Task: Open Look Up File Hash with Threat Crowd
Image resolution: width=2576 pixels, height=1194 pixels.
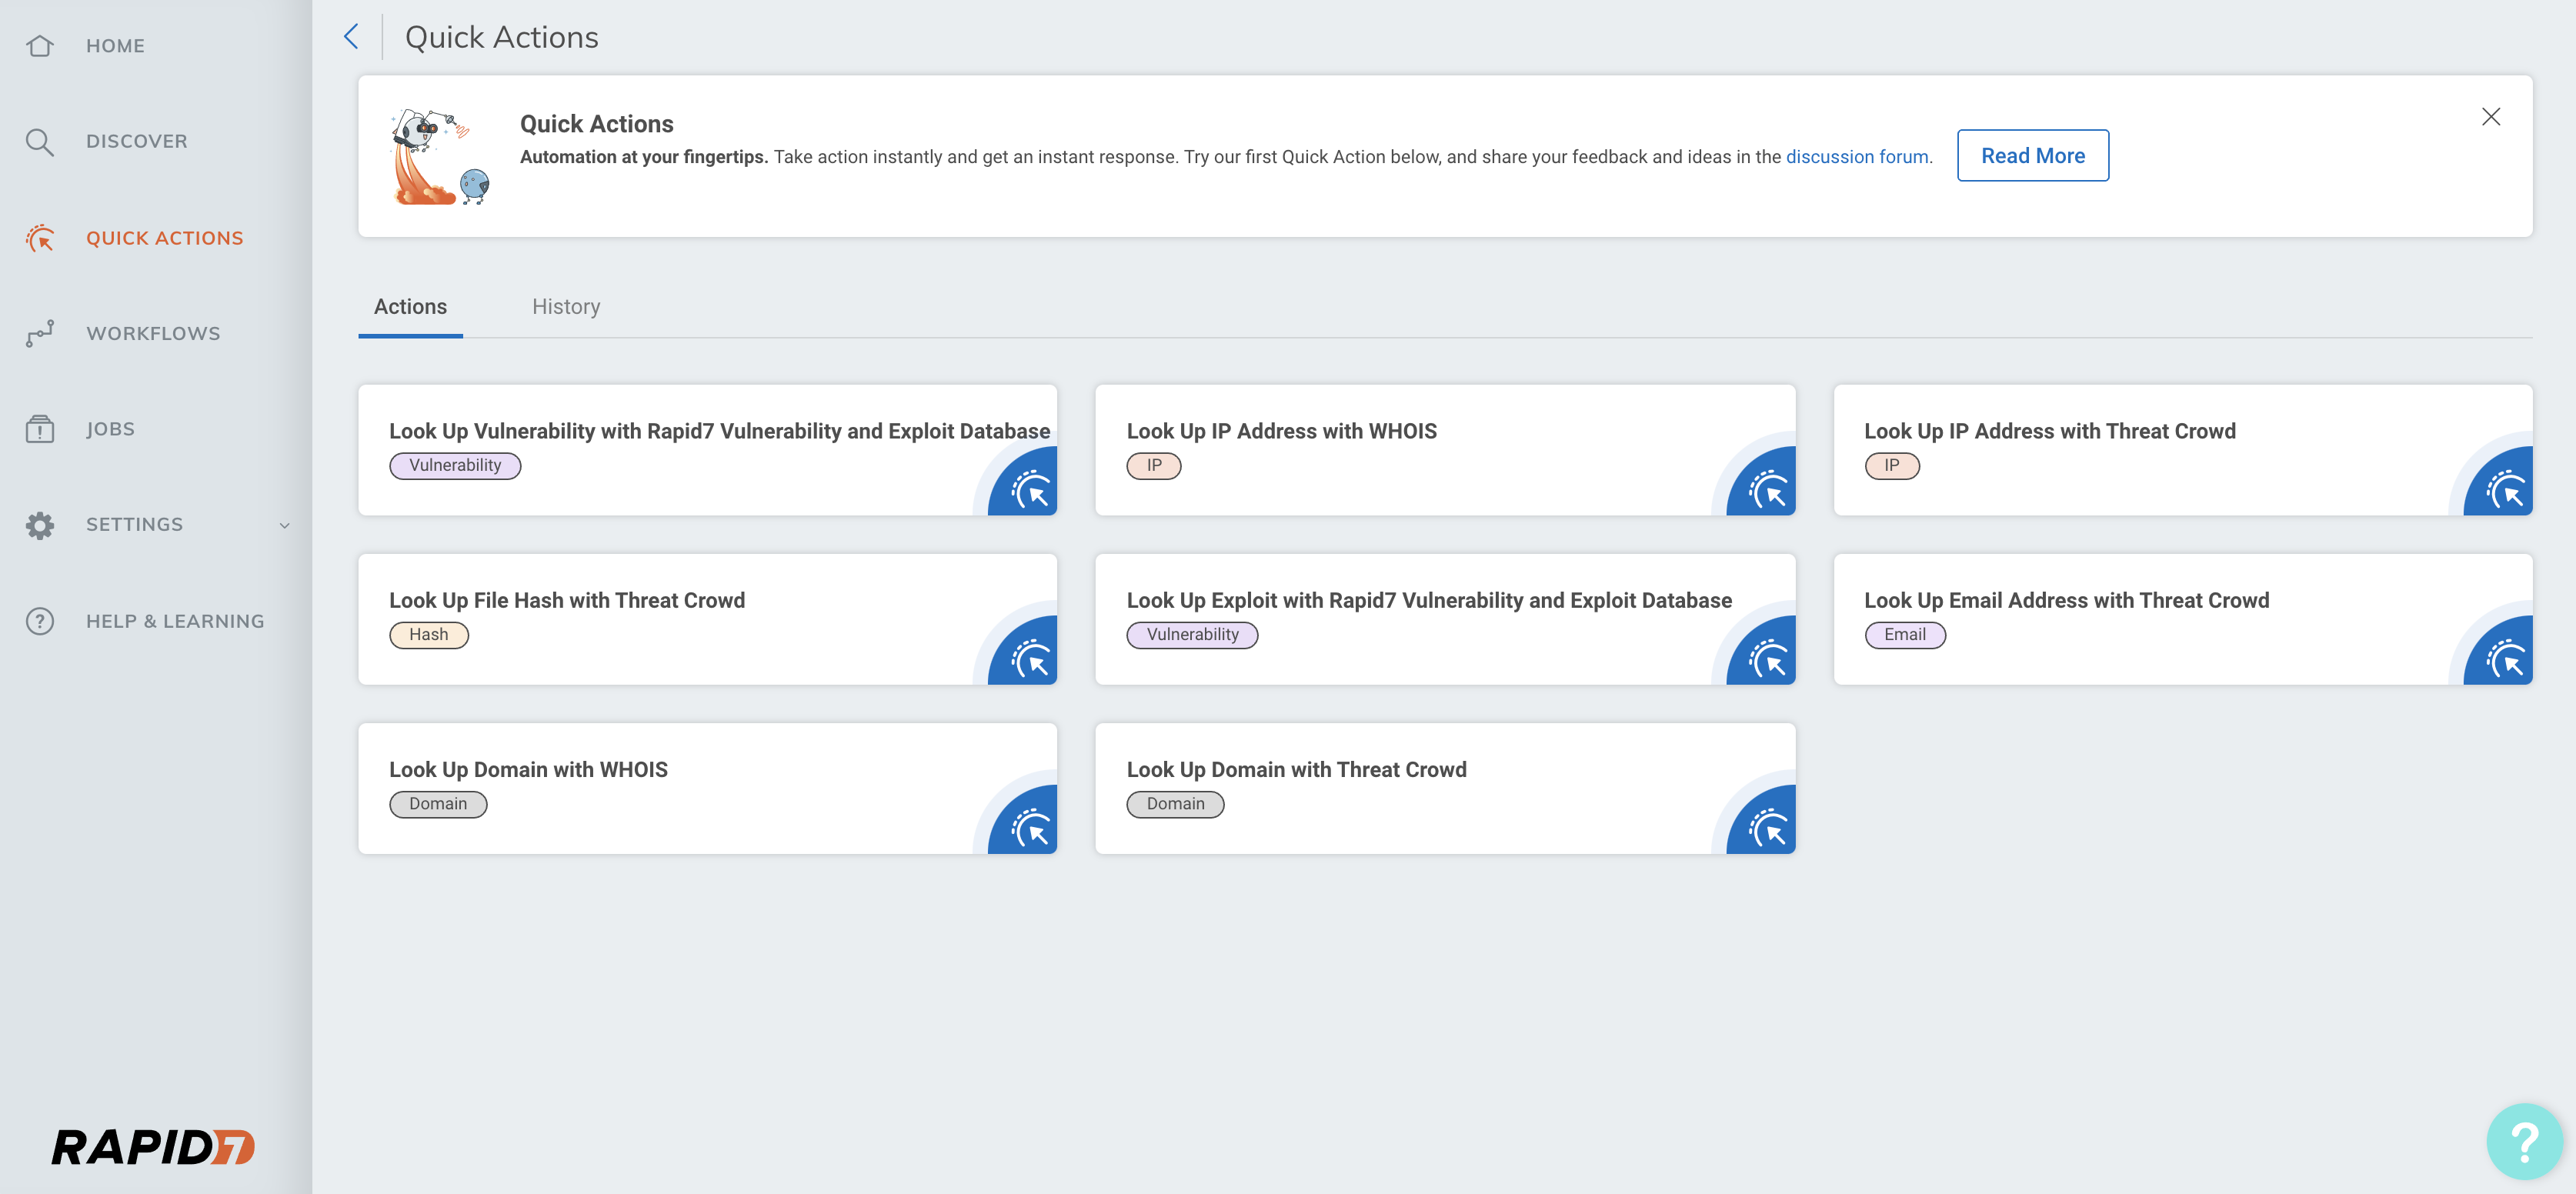Action: click(x=567, y=600)
